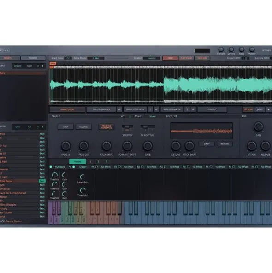Click the Attack knob
This screenshot has height=273, width=272.
point(252,146)
